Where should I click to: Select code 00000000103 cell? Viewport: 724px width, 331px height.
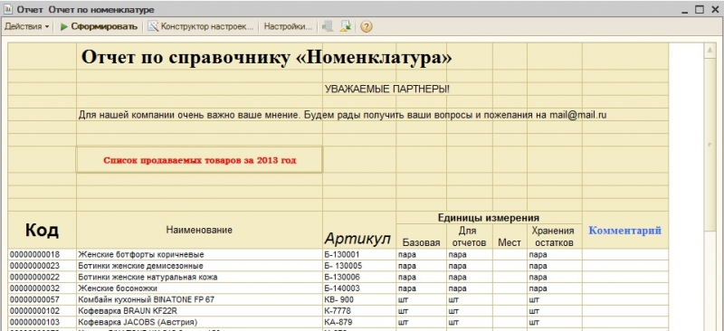(42, 322)
